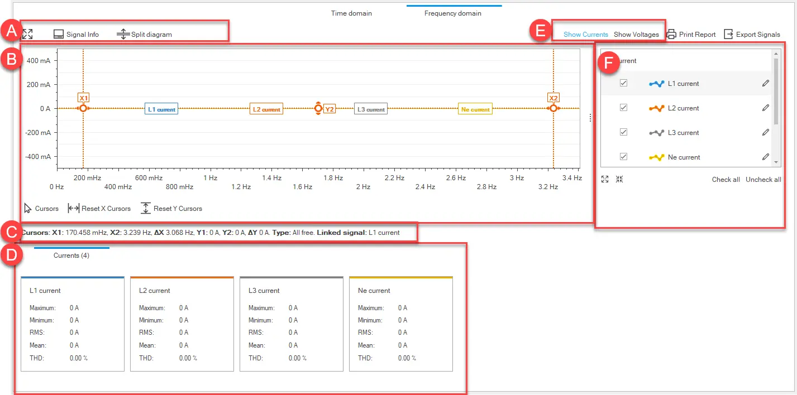Click collapse-all icon below signal list
This screenshot has height=395, width=797.
coord(619,179)
